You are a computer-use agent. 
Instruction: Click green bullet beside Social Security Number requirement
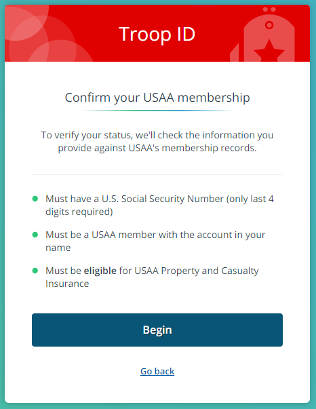pos(35,199)
